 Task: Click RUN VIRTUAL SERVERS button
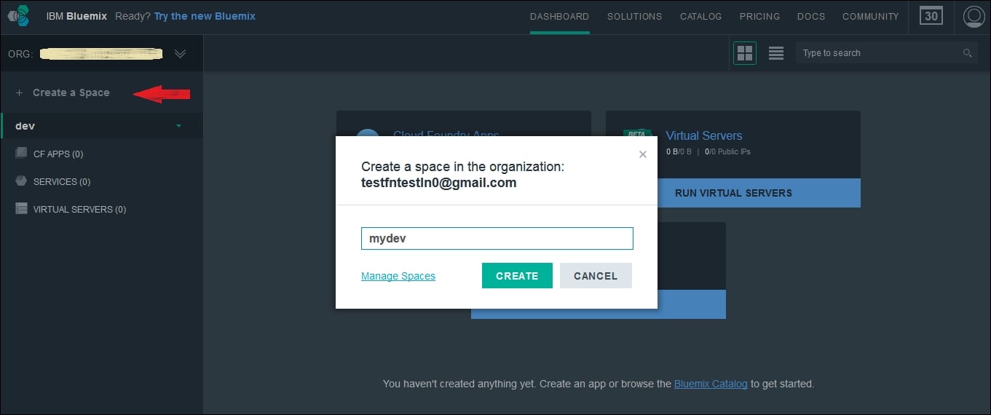733,193
